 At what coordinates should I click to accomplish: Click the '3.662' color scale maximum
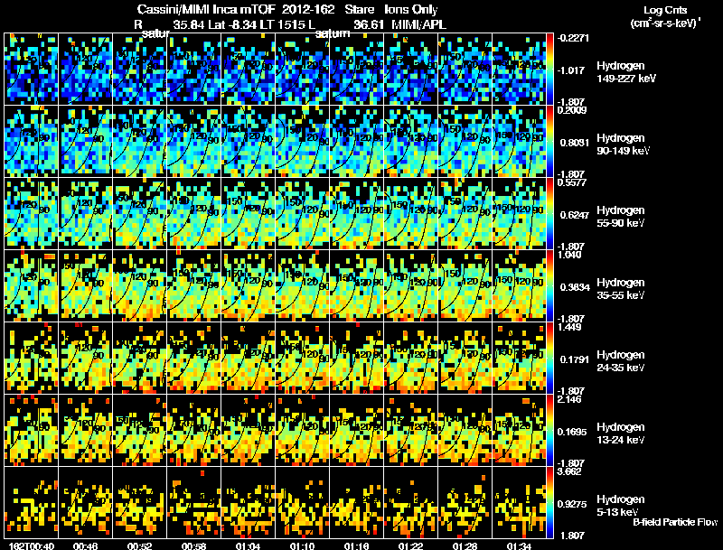(569, 471)
